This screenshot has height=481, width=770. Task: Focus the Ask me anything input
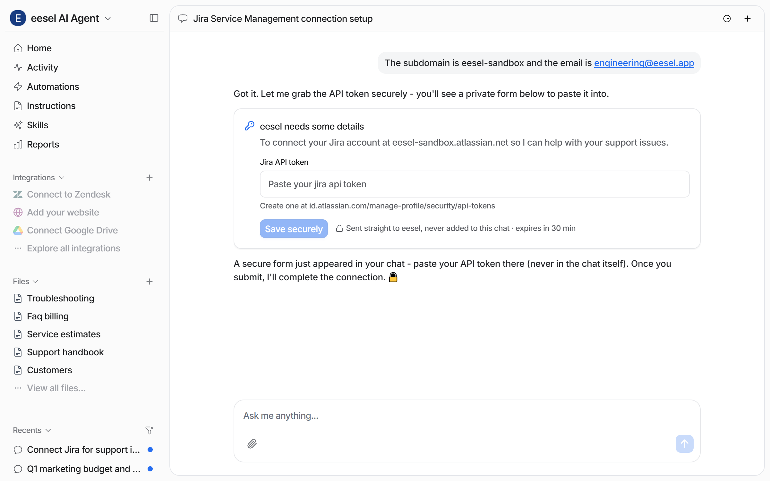467,416
